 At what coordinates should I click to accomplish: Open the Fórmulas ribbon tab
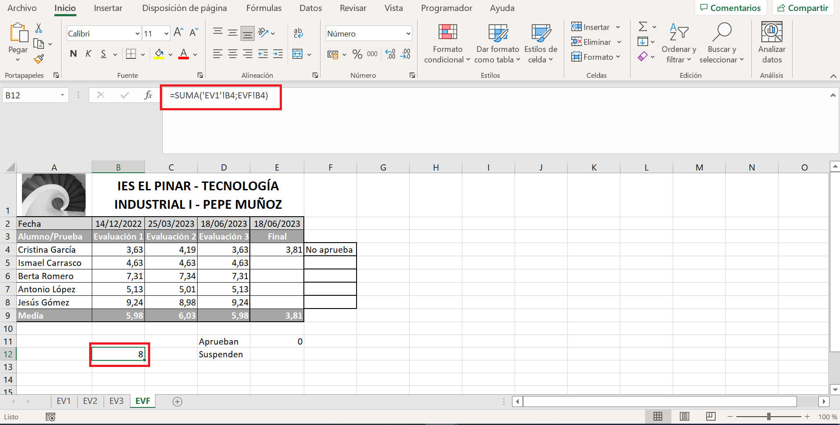pos(264,8)
